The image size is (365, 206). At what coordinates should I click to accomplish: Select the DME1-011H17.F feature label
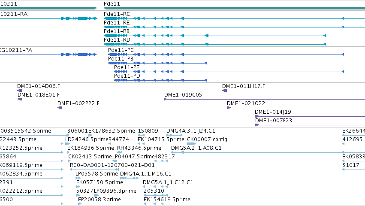[244, 86]
